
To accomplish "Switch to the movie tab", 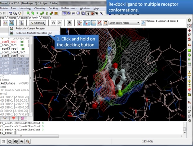I will (x=46, y=18).
